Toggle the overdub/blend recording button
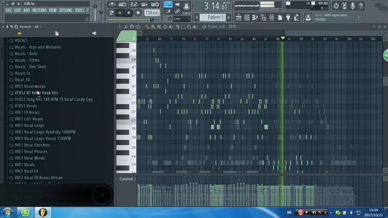 click(x=144, y=4)
